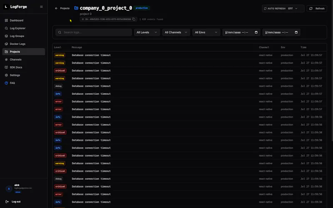Collapse the sidebar with the hamburger icon
This screenshot has width=333, height=208.
pyautogui.click(x=41, y=7)
